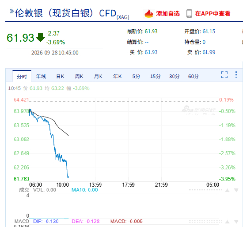Open the three-dot chart options menu
Image resolution: width=243 pixels, height=227 pixels.
[x=236, y=74]
